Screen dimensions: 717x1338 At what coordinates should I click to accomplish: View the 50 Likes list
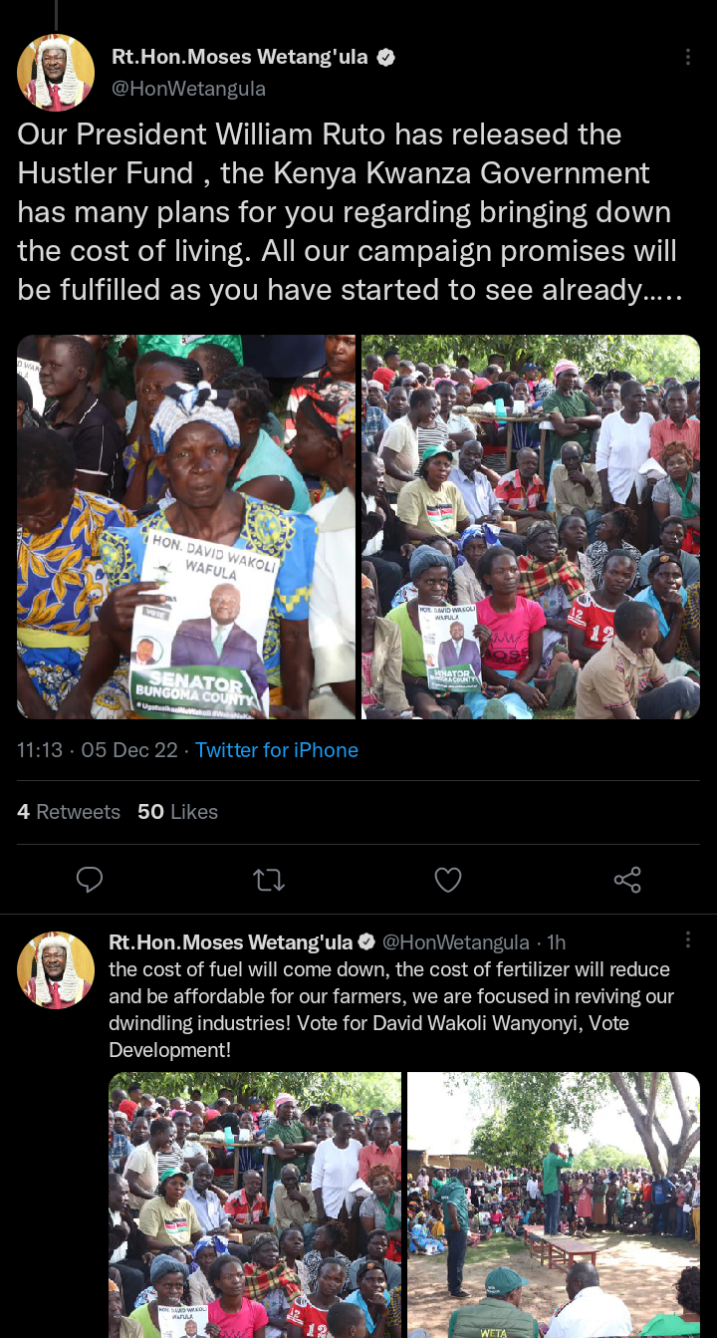tap(177, 812)
